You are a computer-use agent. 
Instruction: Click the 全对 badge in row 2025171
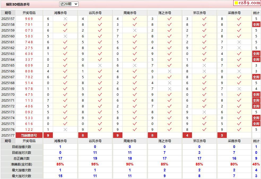(256, 101)
